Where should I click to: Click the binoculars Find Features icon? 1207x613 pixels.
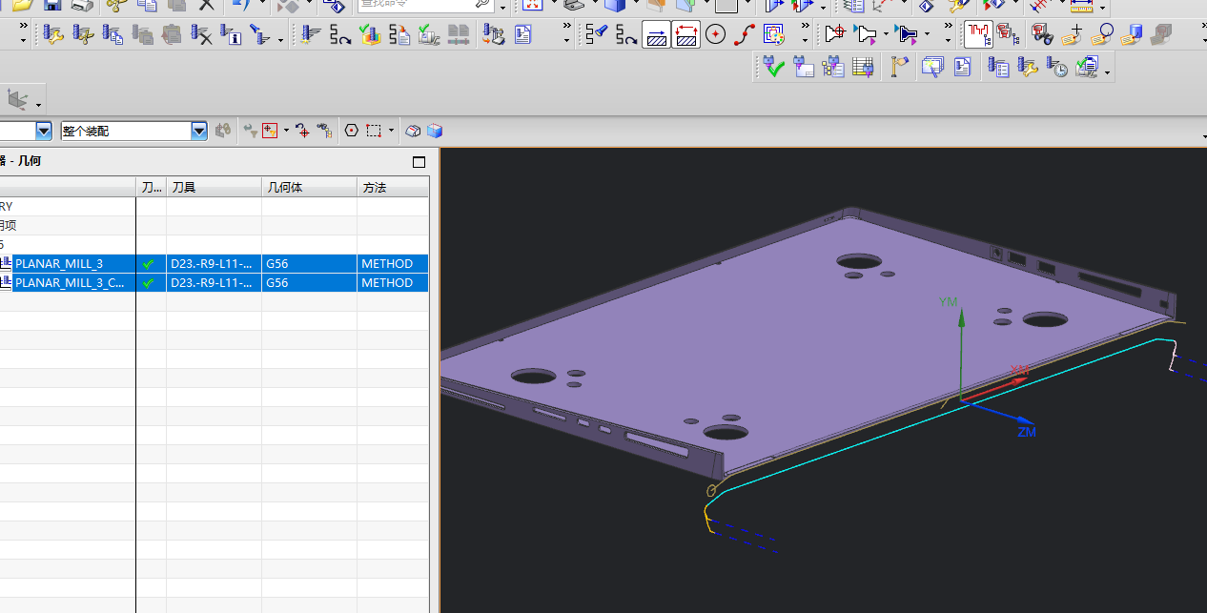pos(1043,35)
